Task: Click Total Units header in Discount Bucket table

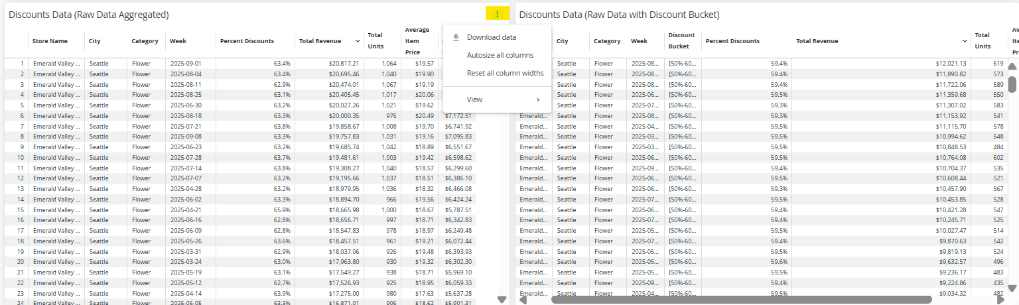Action: coord(983,41)
